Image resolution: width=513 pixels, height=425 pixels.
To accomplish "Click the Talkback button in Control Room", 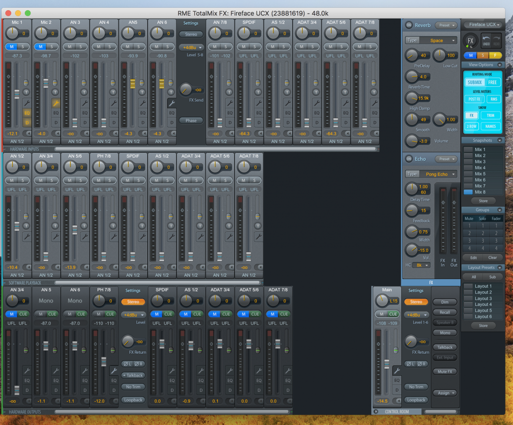I will tap(445, 347).
